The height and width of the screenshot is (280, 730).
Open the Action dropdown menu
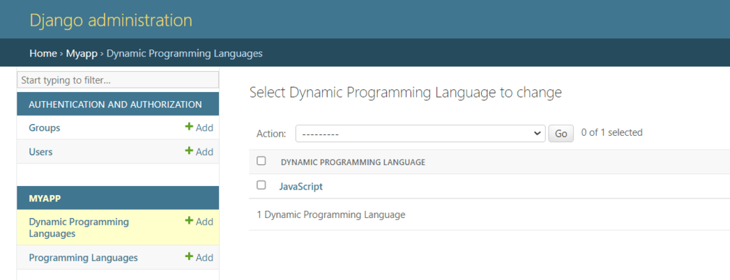[x=420, y=133]
